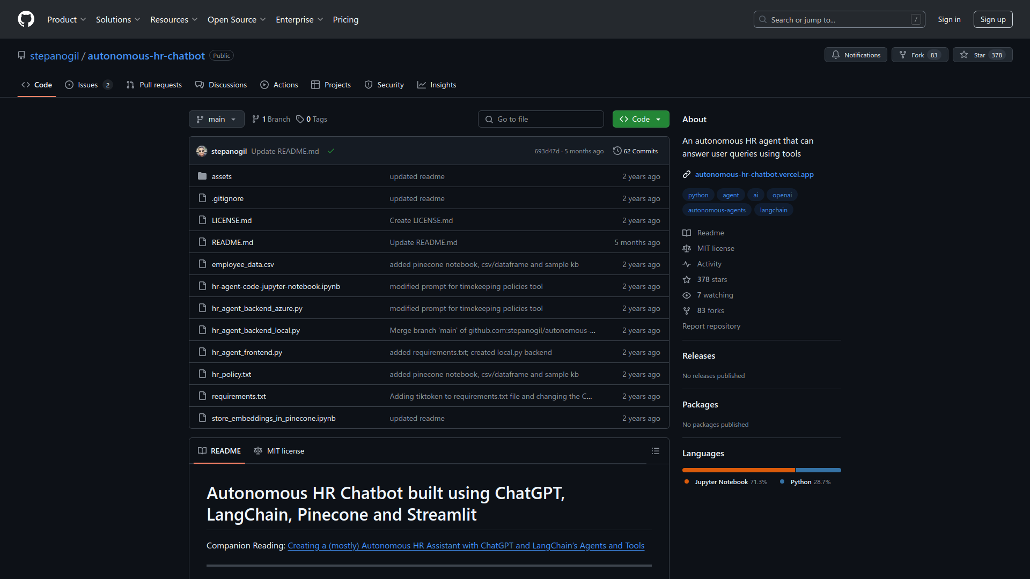This screenshot has width=1030, height=579.
Task: Expand the Resources menu
Action: tap(174, 19)
